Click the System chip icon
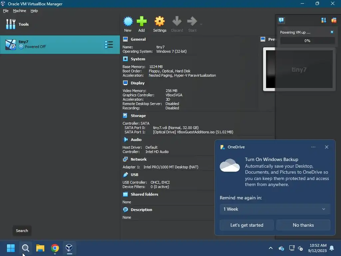The height and width of the screenshot is (256, 341). point(125,59)
